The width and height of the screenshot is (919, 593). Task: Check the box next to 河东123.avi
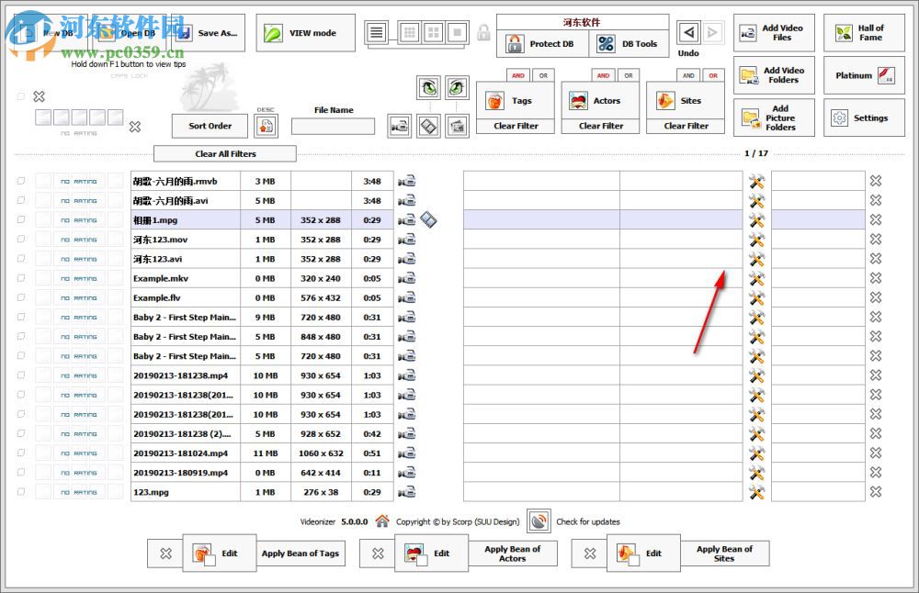pos(20,259)
